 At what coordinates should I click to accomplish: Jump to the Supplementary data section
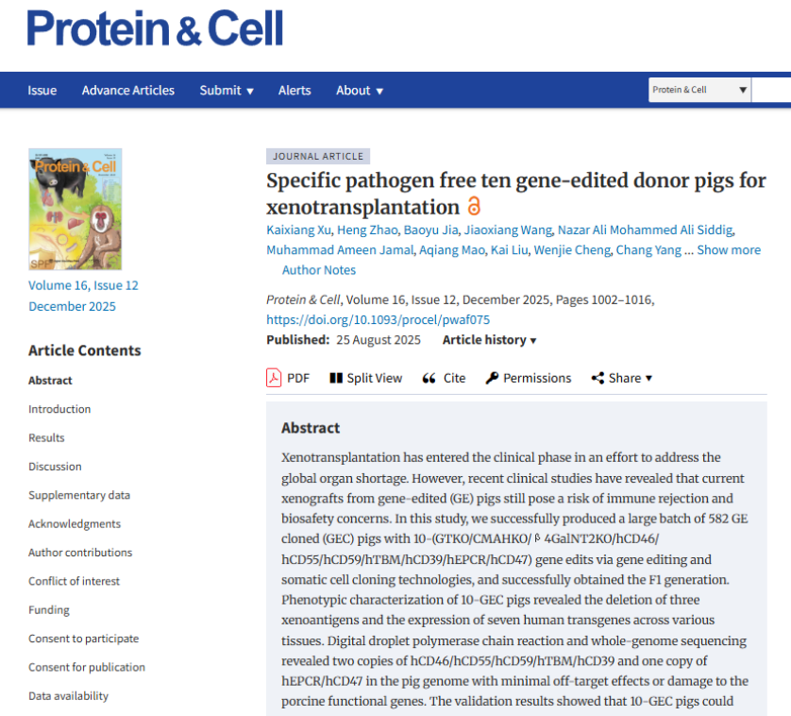tap(79, 495)
